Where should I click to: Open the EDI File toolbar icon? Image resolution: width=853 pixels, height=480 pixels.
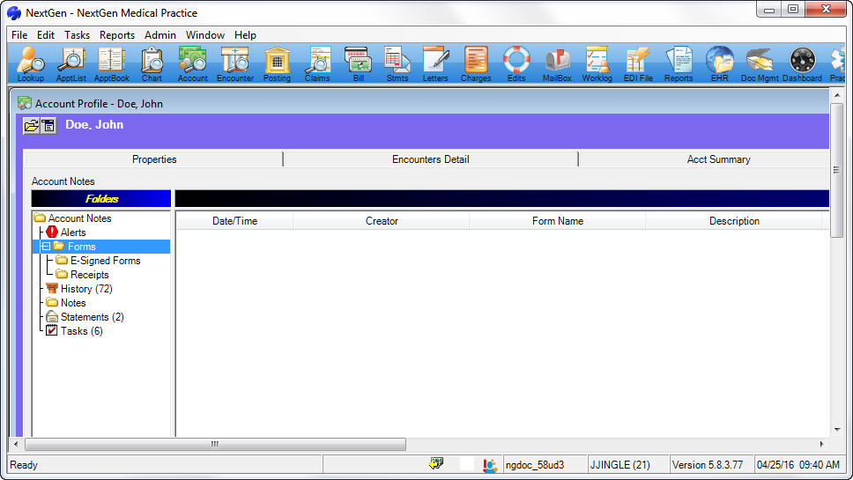[x=638, y=64]
